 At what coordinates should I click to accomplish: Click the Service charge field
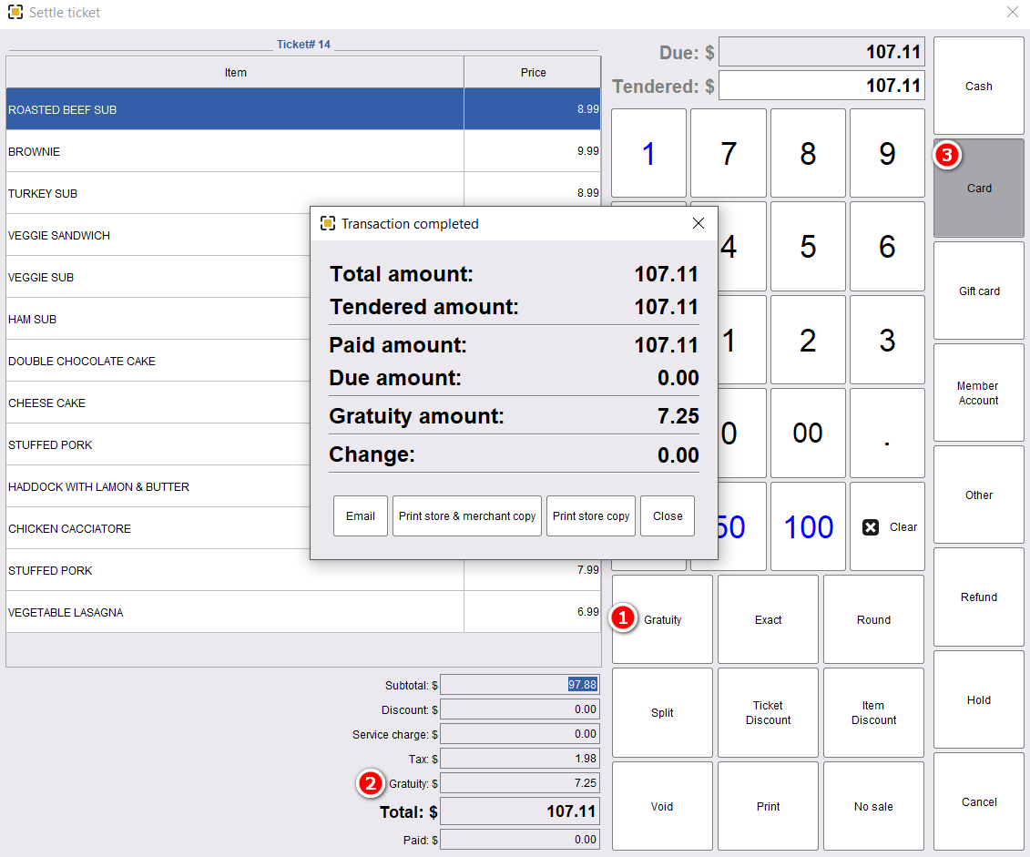point(519,733)
